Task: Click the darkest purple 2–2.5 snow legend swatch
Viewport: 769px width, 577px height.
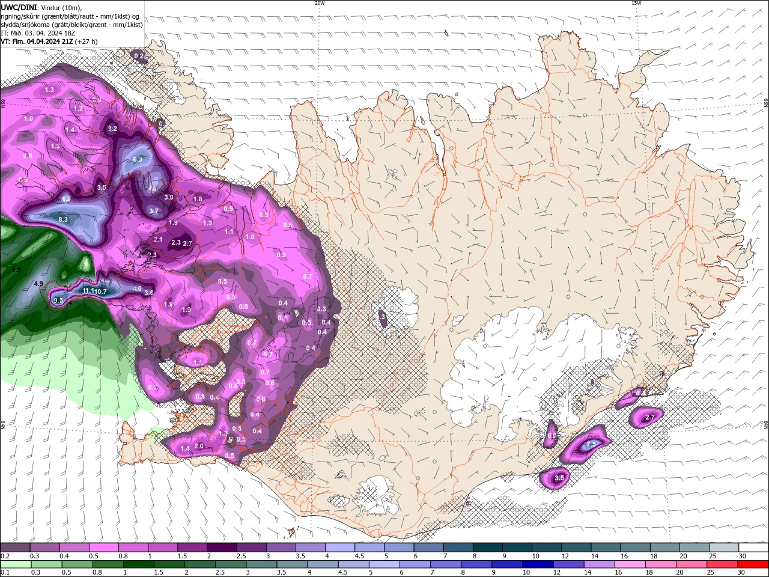Action: 221,548
